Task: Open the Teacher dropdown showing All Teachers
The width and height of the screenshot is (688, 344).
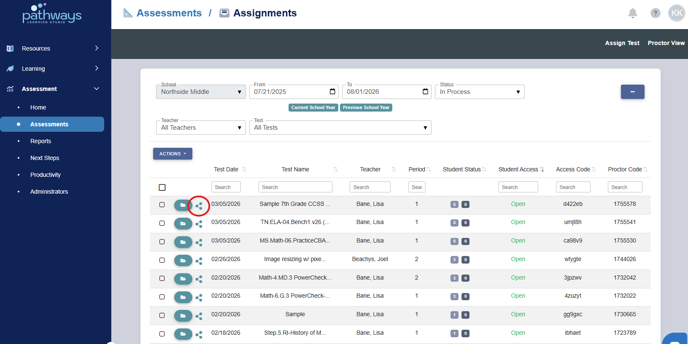Action: pos(201,128)
